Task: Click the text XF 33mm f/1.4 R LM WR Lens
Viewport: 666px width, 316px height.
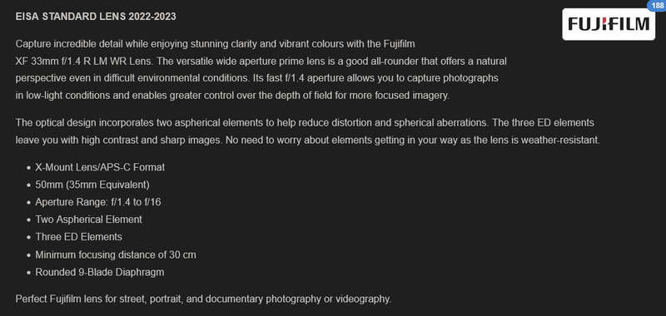Action: [85, 61]
